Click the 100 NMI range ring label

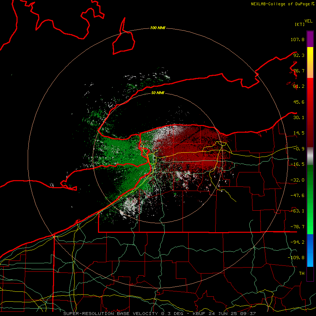pos(158,28)
